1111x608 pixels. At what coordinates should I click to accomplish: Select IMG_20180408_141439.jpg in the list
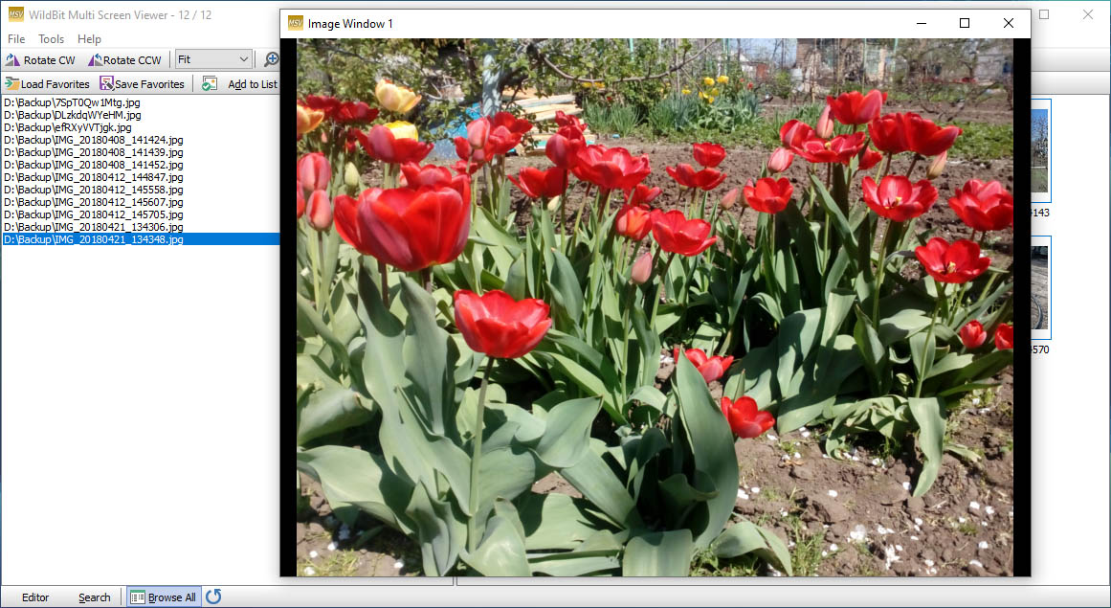click(x=94, y=152)
